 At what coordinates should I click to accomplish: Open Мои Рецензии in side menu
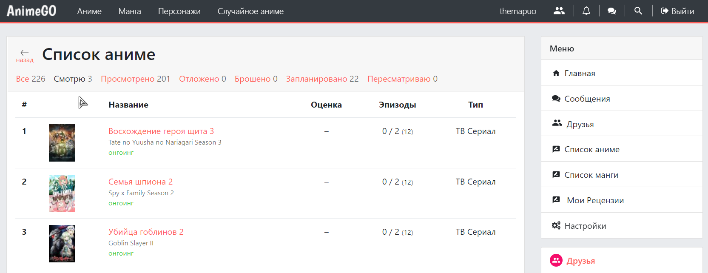click(595, 200)
